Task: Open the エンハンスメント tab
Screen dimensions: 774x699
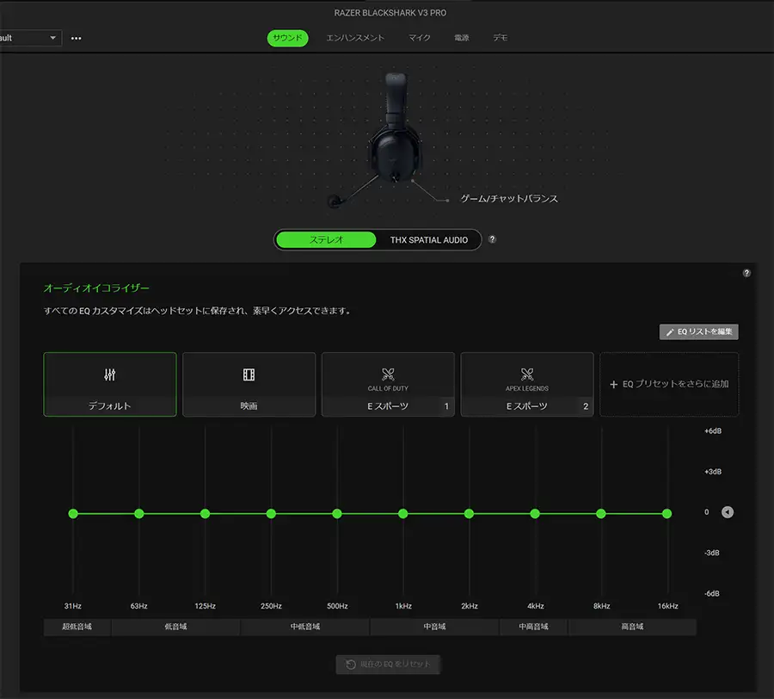Action: 355,38
